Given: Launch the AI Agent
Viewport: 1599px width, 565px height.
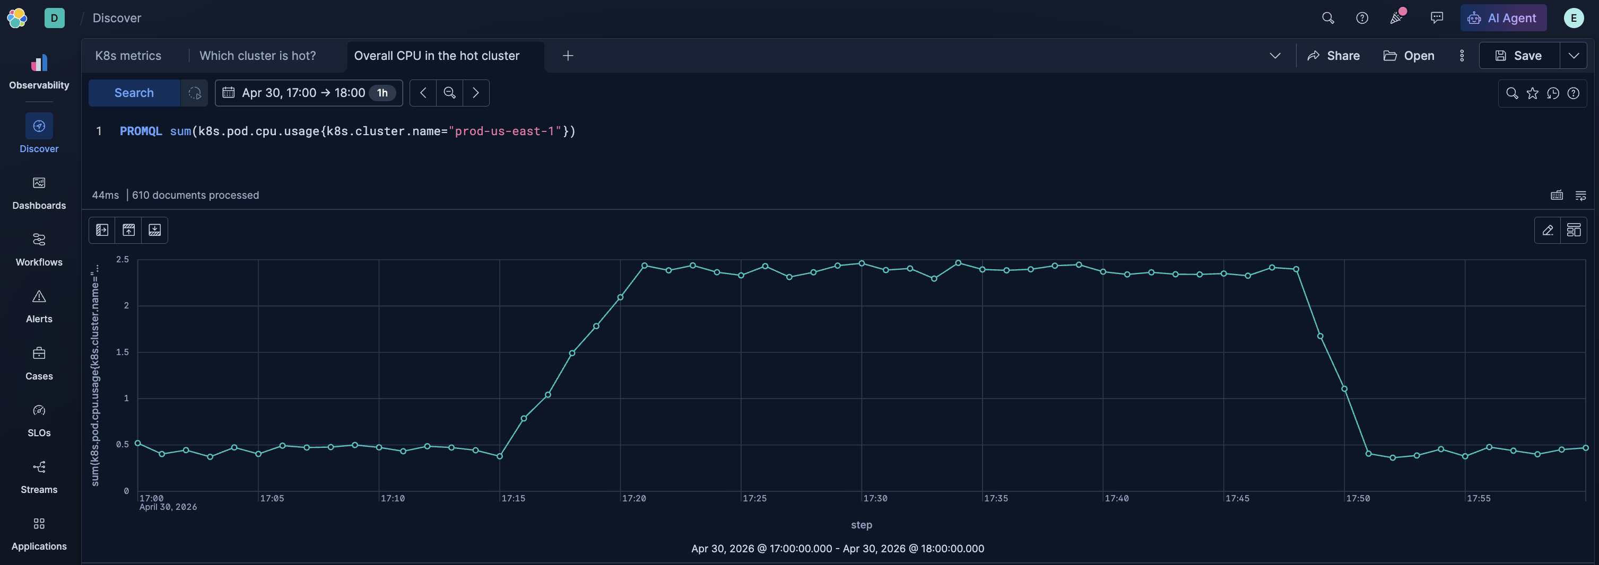Looking at the screenshot, I should (1503, 18).
